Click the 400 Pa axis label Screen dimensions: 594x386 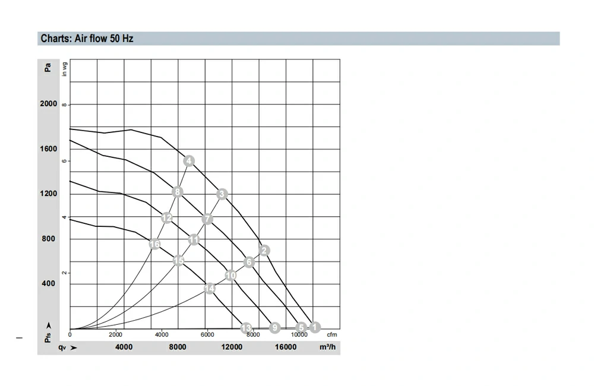[49, 283]
